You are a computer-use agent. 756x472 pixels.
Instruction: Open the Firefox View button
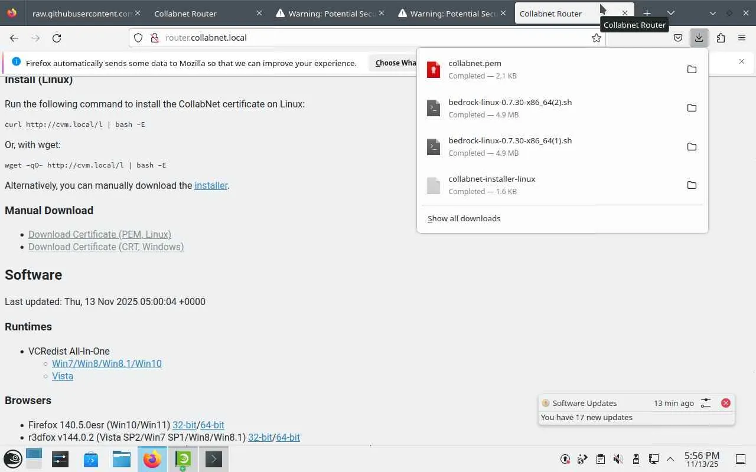coord(12,13)
